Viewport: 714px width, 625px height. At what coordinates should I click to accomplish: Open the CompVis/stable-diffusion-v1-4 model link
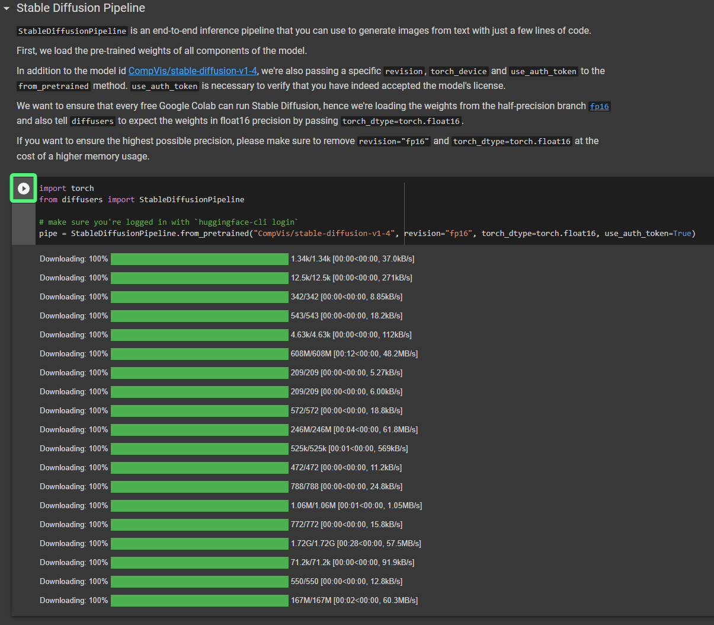(193, 71)
